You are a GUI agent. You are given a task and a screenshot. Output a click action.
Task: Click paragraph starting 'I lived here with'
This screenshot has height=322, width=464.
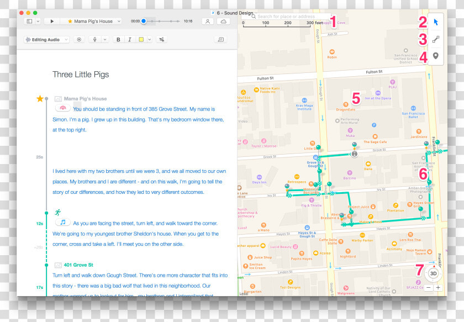tap(139, 181)
